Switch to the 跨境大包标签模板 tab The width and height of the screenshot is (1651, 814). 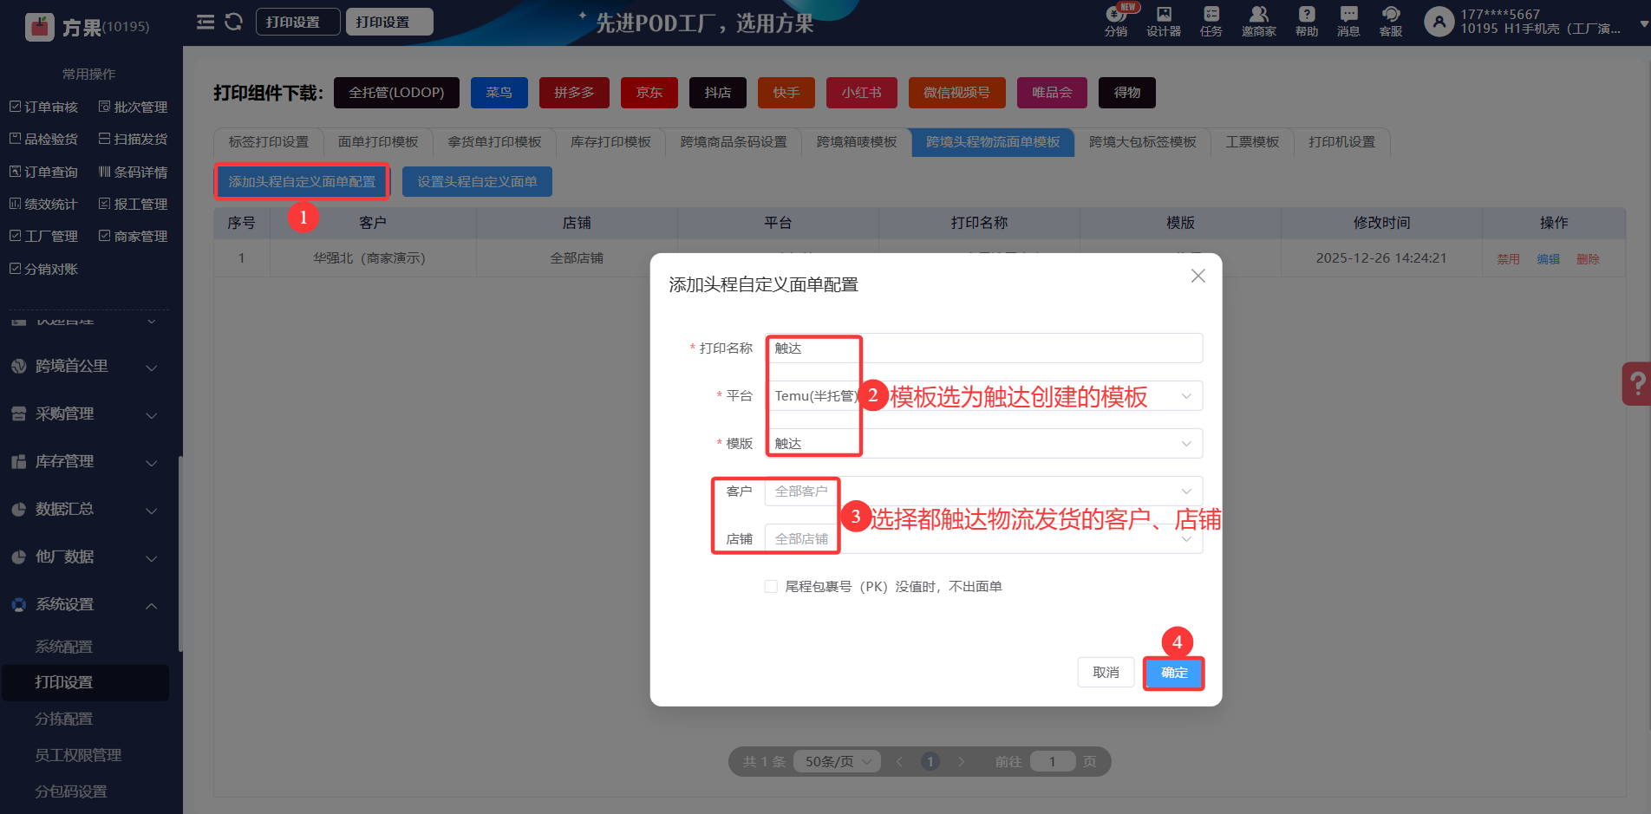point(1143,142)
